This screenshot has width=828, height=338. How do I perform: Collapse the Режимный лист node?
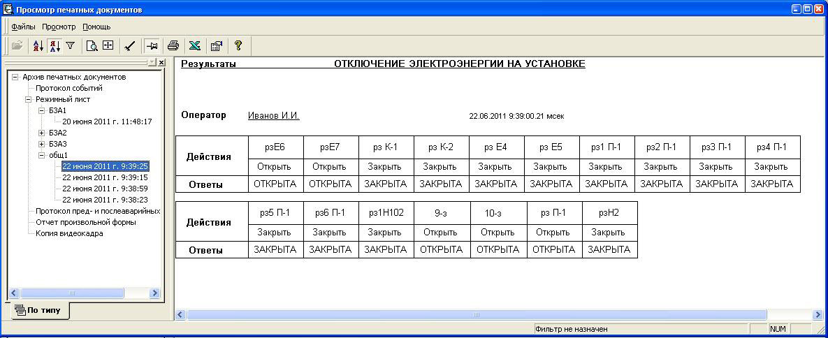pyautogui.click(x=29, y=99)
